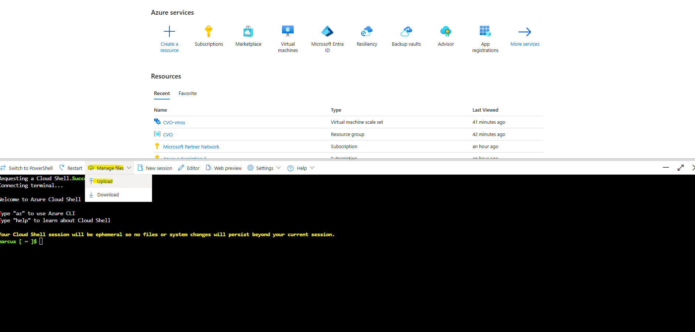Click the CVO resource group icon
This screenshot has width=695, height=332.
coord(157,134)
